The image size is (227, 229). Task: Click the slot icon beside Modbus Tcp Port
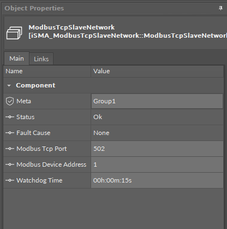coord(10,149)
